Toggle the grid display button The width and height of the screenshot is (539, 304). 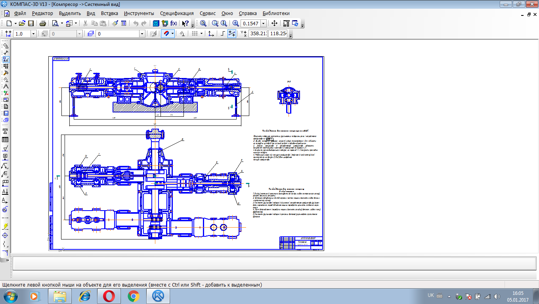click(195, 34)
